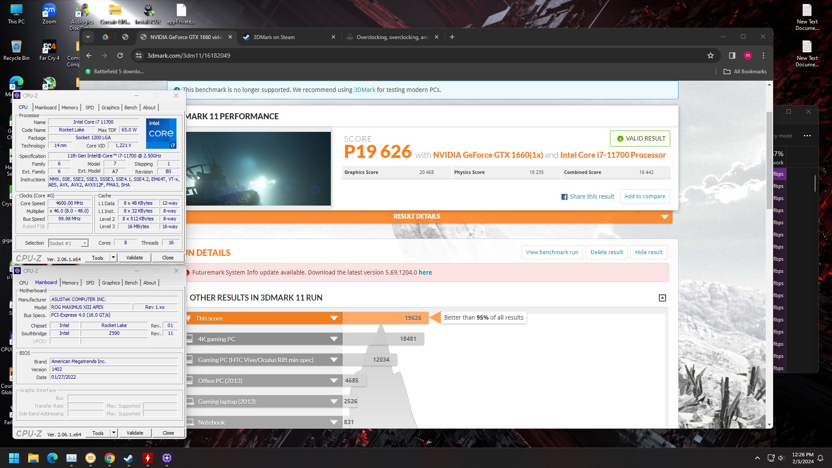Click Delete result button
This screenshot has width=832, height=468.
[x=606, y=252]
